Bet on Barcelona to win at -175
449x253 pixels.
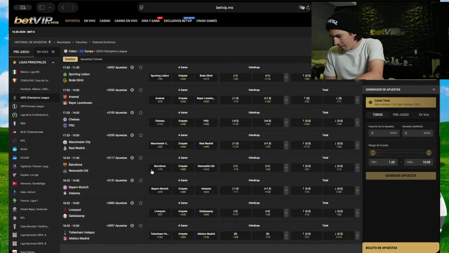coord(160,168)
